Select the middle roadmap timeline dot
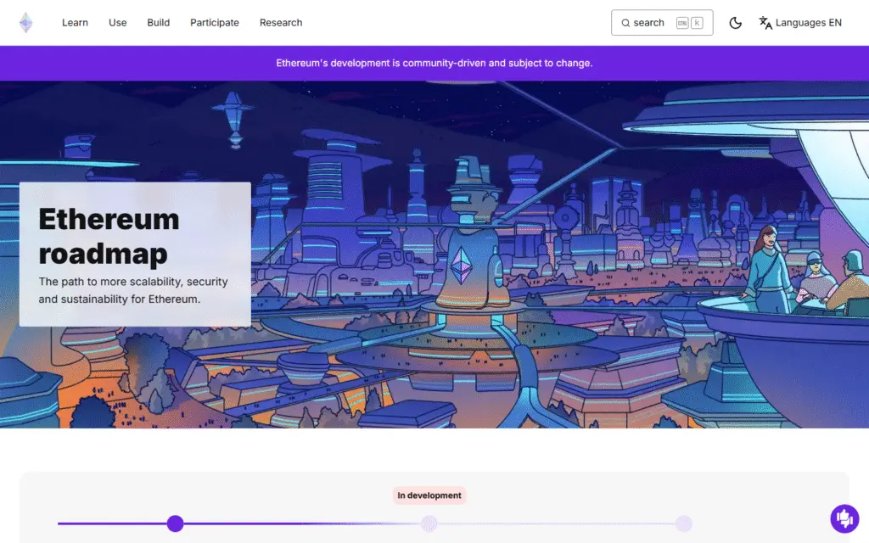This screenshot has width=869, height=543. click(x=429, y=523)
